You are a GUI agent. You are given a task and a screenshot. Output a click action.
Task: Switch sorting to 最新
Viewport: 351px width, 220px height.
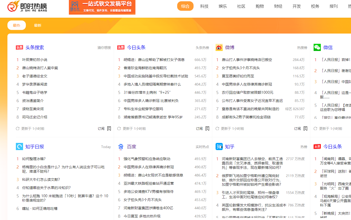click(38, 25)
